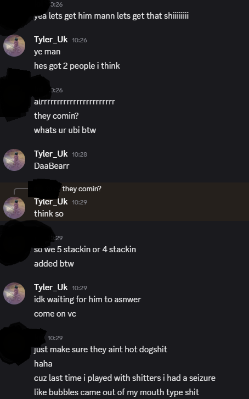Screen dimensions: 249x399
Task: Select the "whats ur ubi btw" message
Action: point(65,130)
